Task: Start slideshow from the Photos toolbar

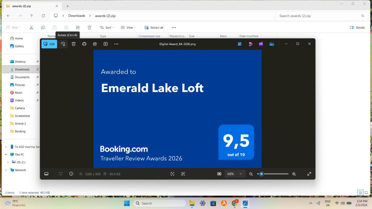Action: tap(105, 44)
